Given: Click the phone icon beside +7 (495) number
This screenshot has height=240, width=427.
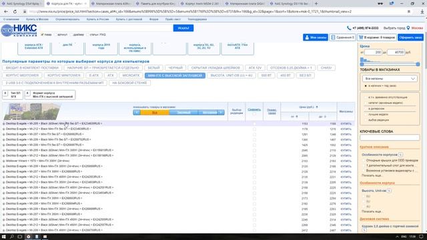Looking at the screenshot, I should (348, 28).
